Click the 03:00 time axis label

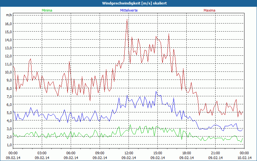42,153
